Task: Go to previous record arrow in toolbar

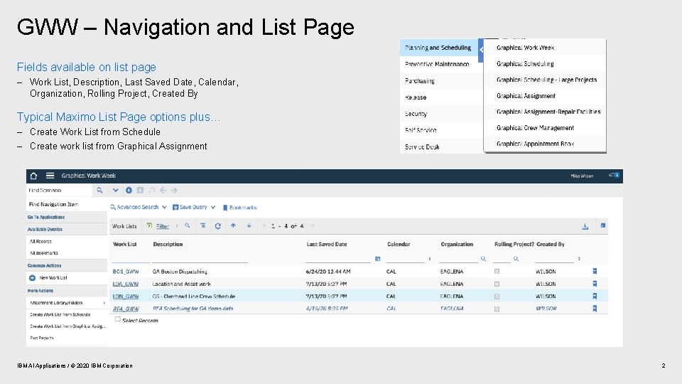Action: (x=163, y=191)
